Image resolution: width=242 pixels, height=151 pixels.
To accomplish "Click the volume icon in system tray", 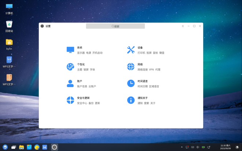I will (x=198, y=147).
